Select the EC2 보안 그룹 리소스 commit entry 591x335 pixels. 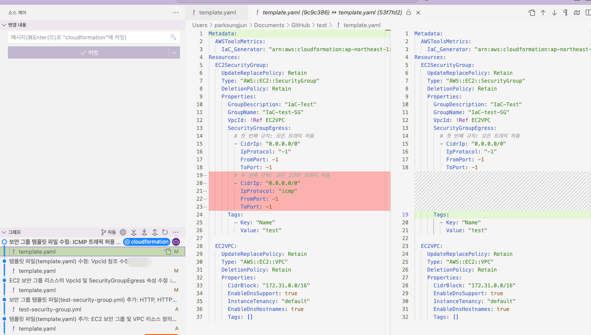(x=92, y=280)
